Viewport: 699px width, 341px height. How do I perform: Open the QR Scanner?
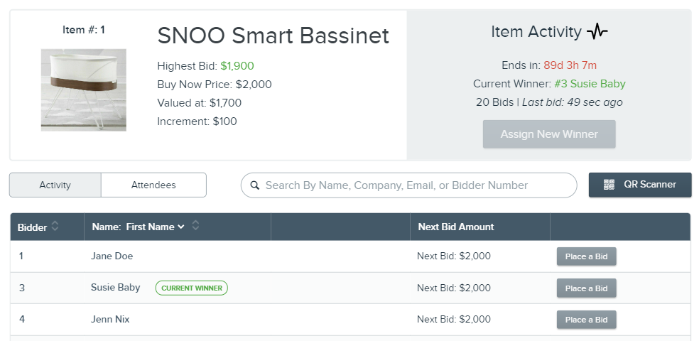tap(640, 185)
